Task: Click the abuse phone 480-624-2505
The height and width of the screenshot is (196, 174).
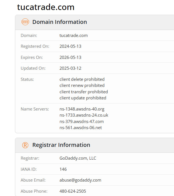Action: coord(73,191)
